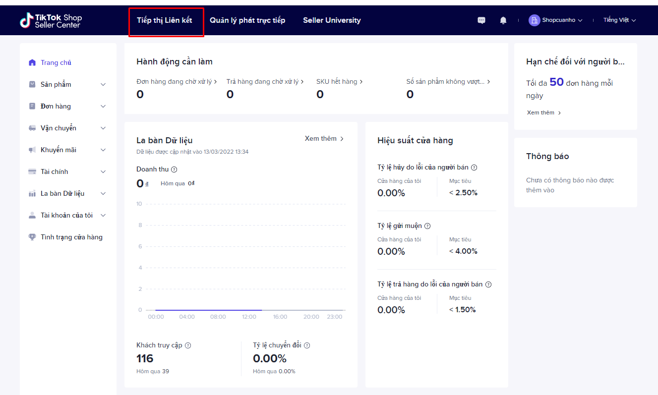Screen dimensions: 658x395
Task: Click the 50 daily order limit number
Action: (556, 82)
